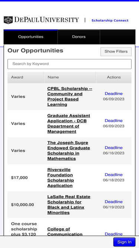The image size is (139, 248).
Task: Open Graduate Assistant Application DCB link
Action: click(69, 123)
